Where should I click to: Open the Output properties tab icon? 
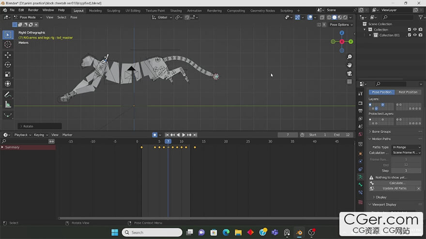click(x=361, y=111)
